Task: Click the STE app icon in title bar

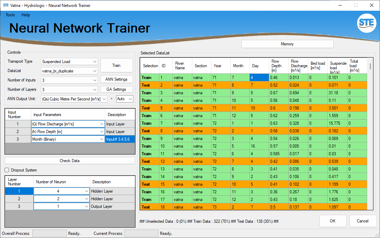Action: pos(6,6)
